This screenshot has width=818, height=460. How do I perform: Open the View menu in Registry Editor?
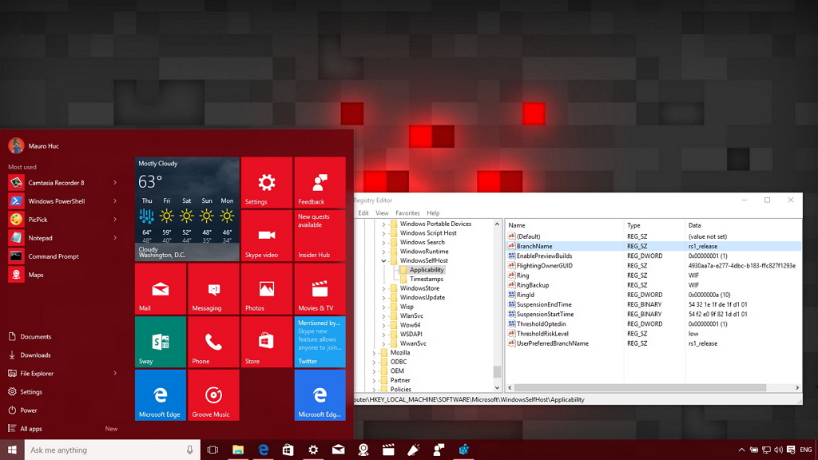tap(382, 213)
